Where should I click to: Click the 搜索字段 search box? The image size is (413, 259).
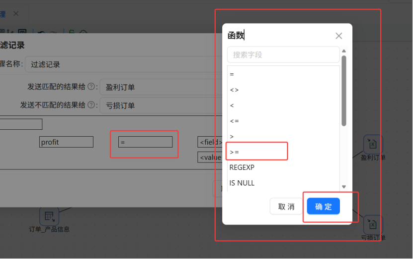(283, 54)
